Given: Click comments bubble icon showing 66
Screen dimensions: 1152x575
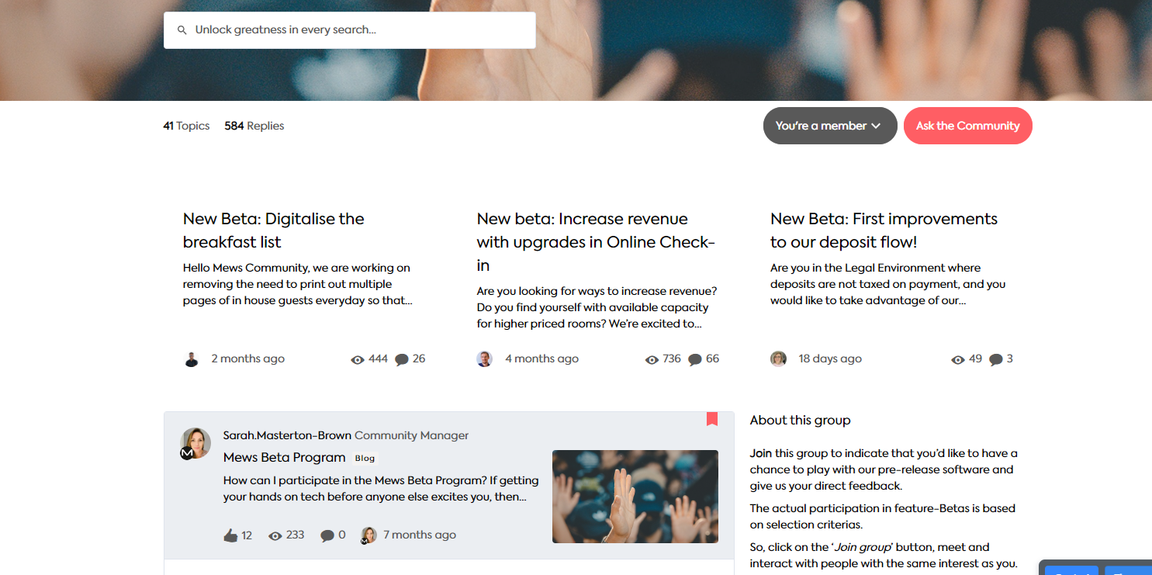Looking at the screenshot, I should [x=695, y=360].
